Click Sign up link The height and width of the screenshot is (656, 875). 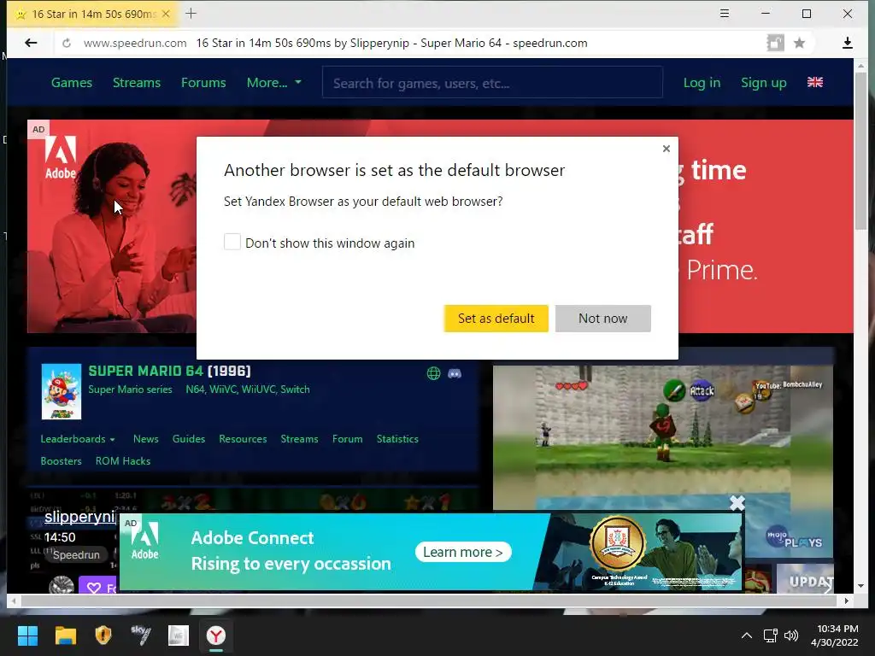763,83
